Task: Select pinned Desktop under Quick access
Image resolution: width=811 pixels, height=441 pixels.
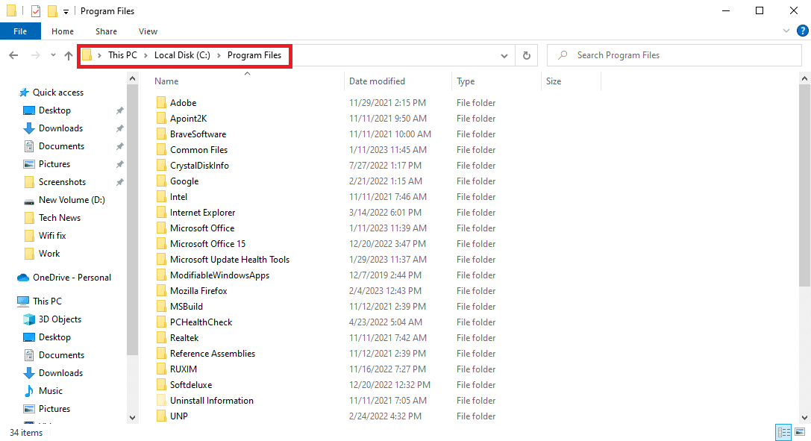Action: point(54,110)
